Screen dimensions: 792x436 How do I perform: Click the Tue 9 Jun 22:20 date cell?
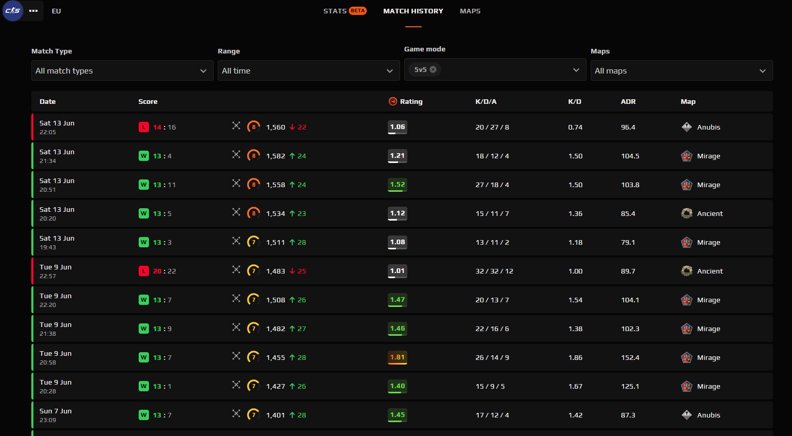click(55, 300)
